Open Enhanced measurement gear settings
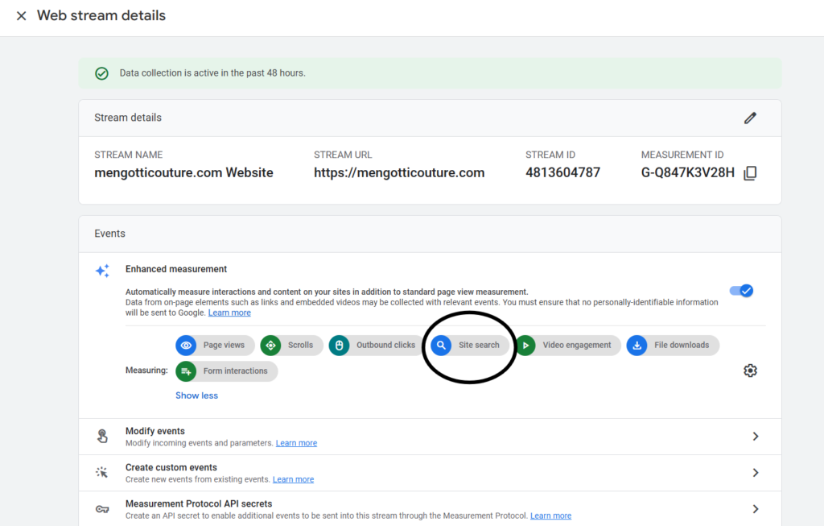The image size is (824, 526). point(750,371)
